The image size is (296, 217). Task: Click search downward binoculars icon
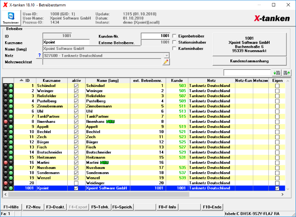(x=276, y=73)
